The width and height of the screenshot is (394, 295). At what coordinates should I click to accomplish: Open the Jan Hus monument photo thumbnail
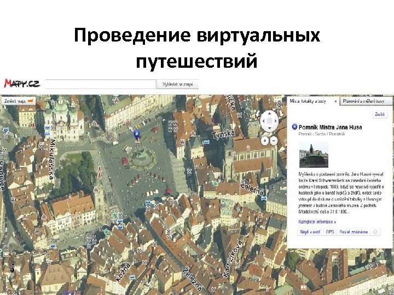click(314, 155)
